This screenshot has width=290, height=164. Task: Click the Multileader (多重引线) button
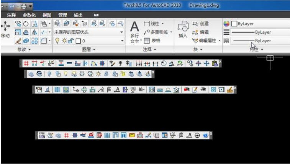(x=156, y=32)
